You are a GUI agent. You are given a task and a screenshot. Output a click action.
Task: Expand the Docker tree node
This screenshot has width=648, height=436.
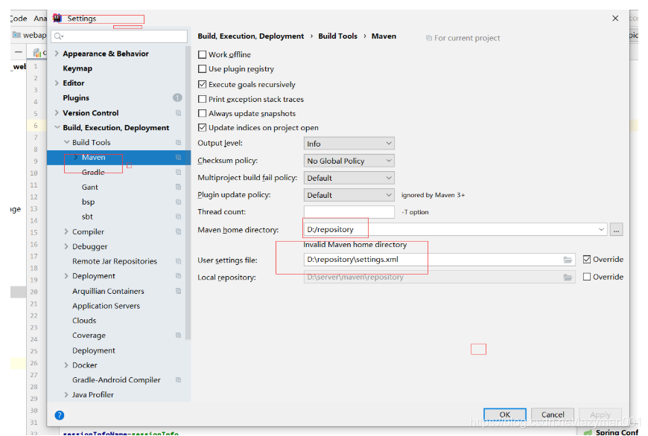click(66, 365)
